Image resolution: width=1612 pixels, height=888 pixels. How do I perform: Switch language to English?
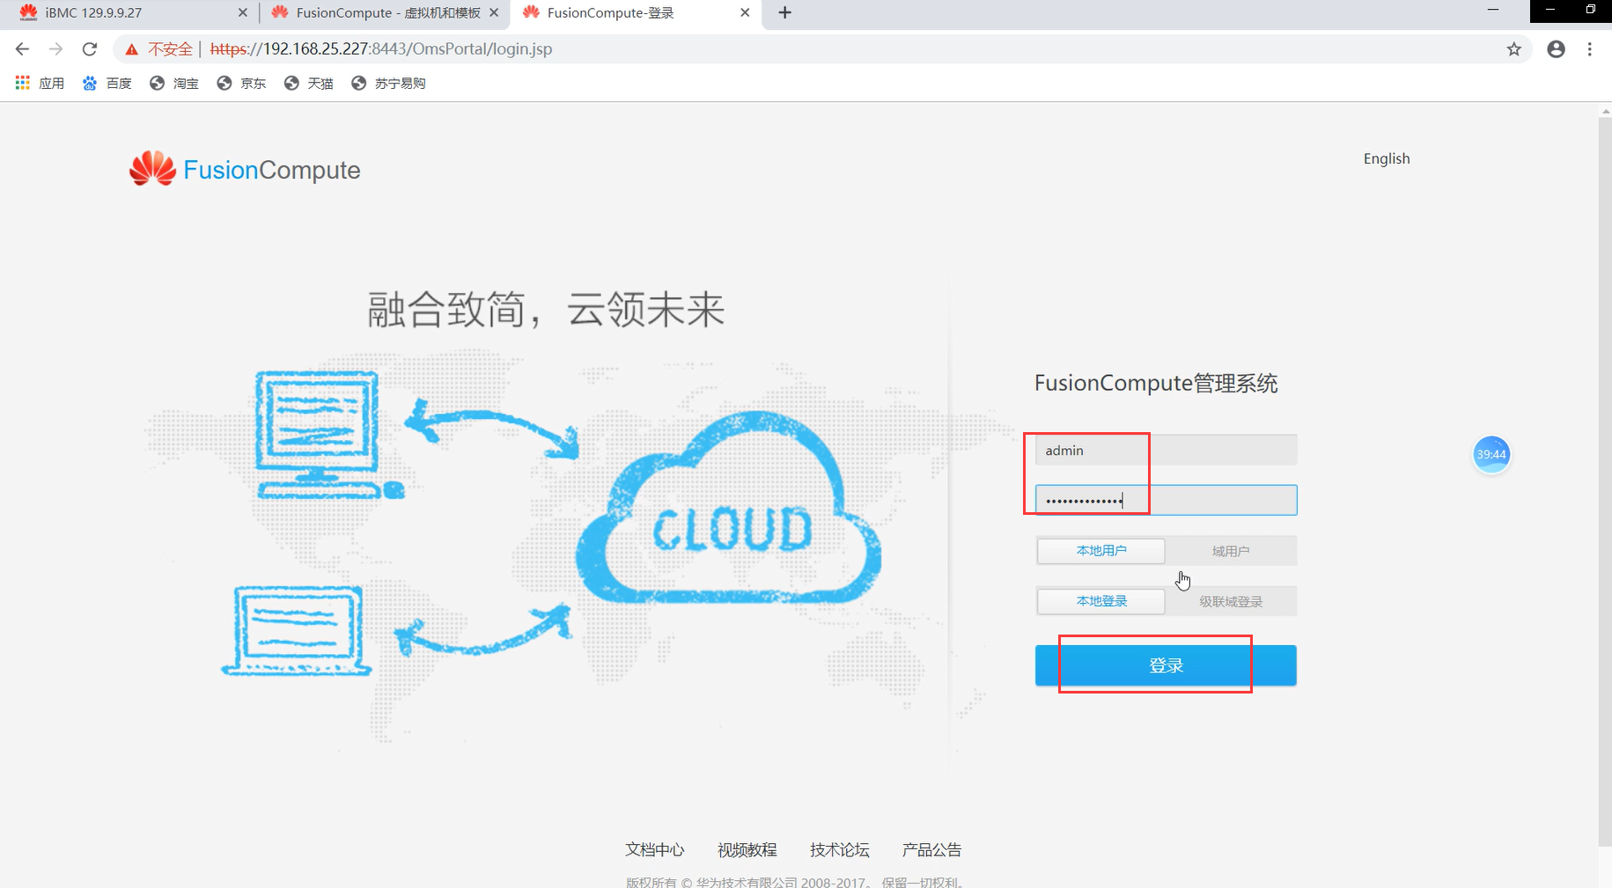tap(1387, 158)
